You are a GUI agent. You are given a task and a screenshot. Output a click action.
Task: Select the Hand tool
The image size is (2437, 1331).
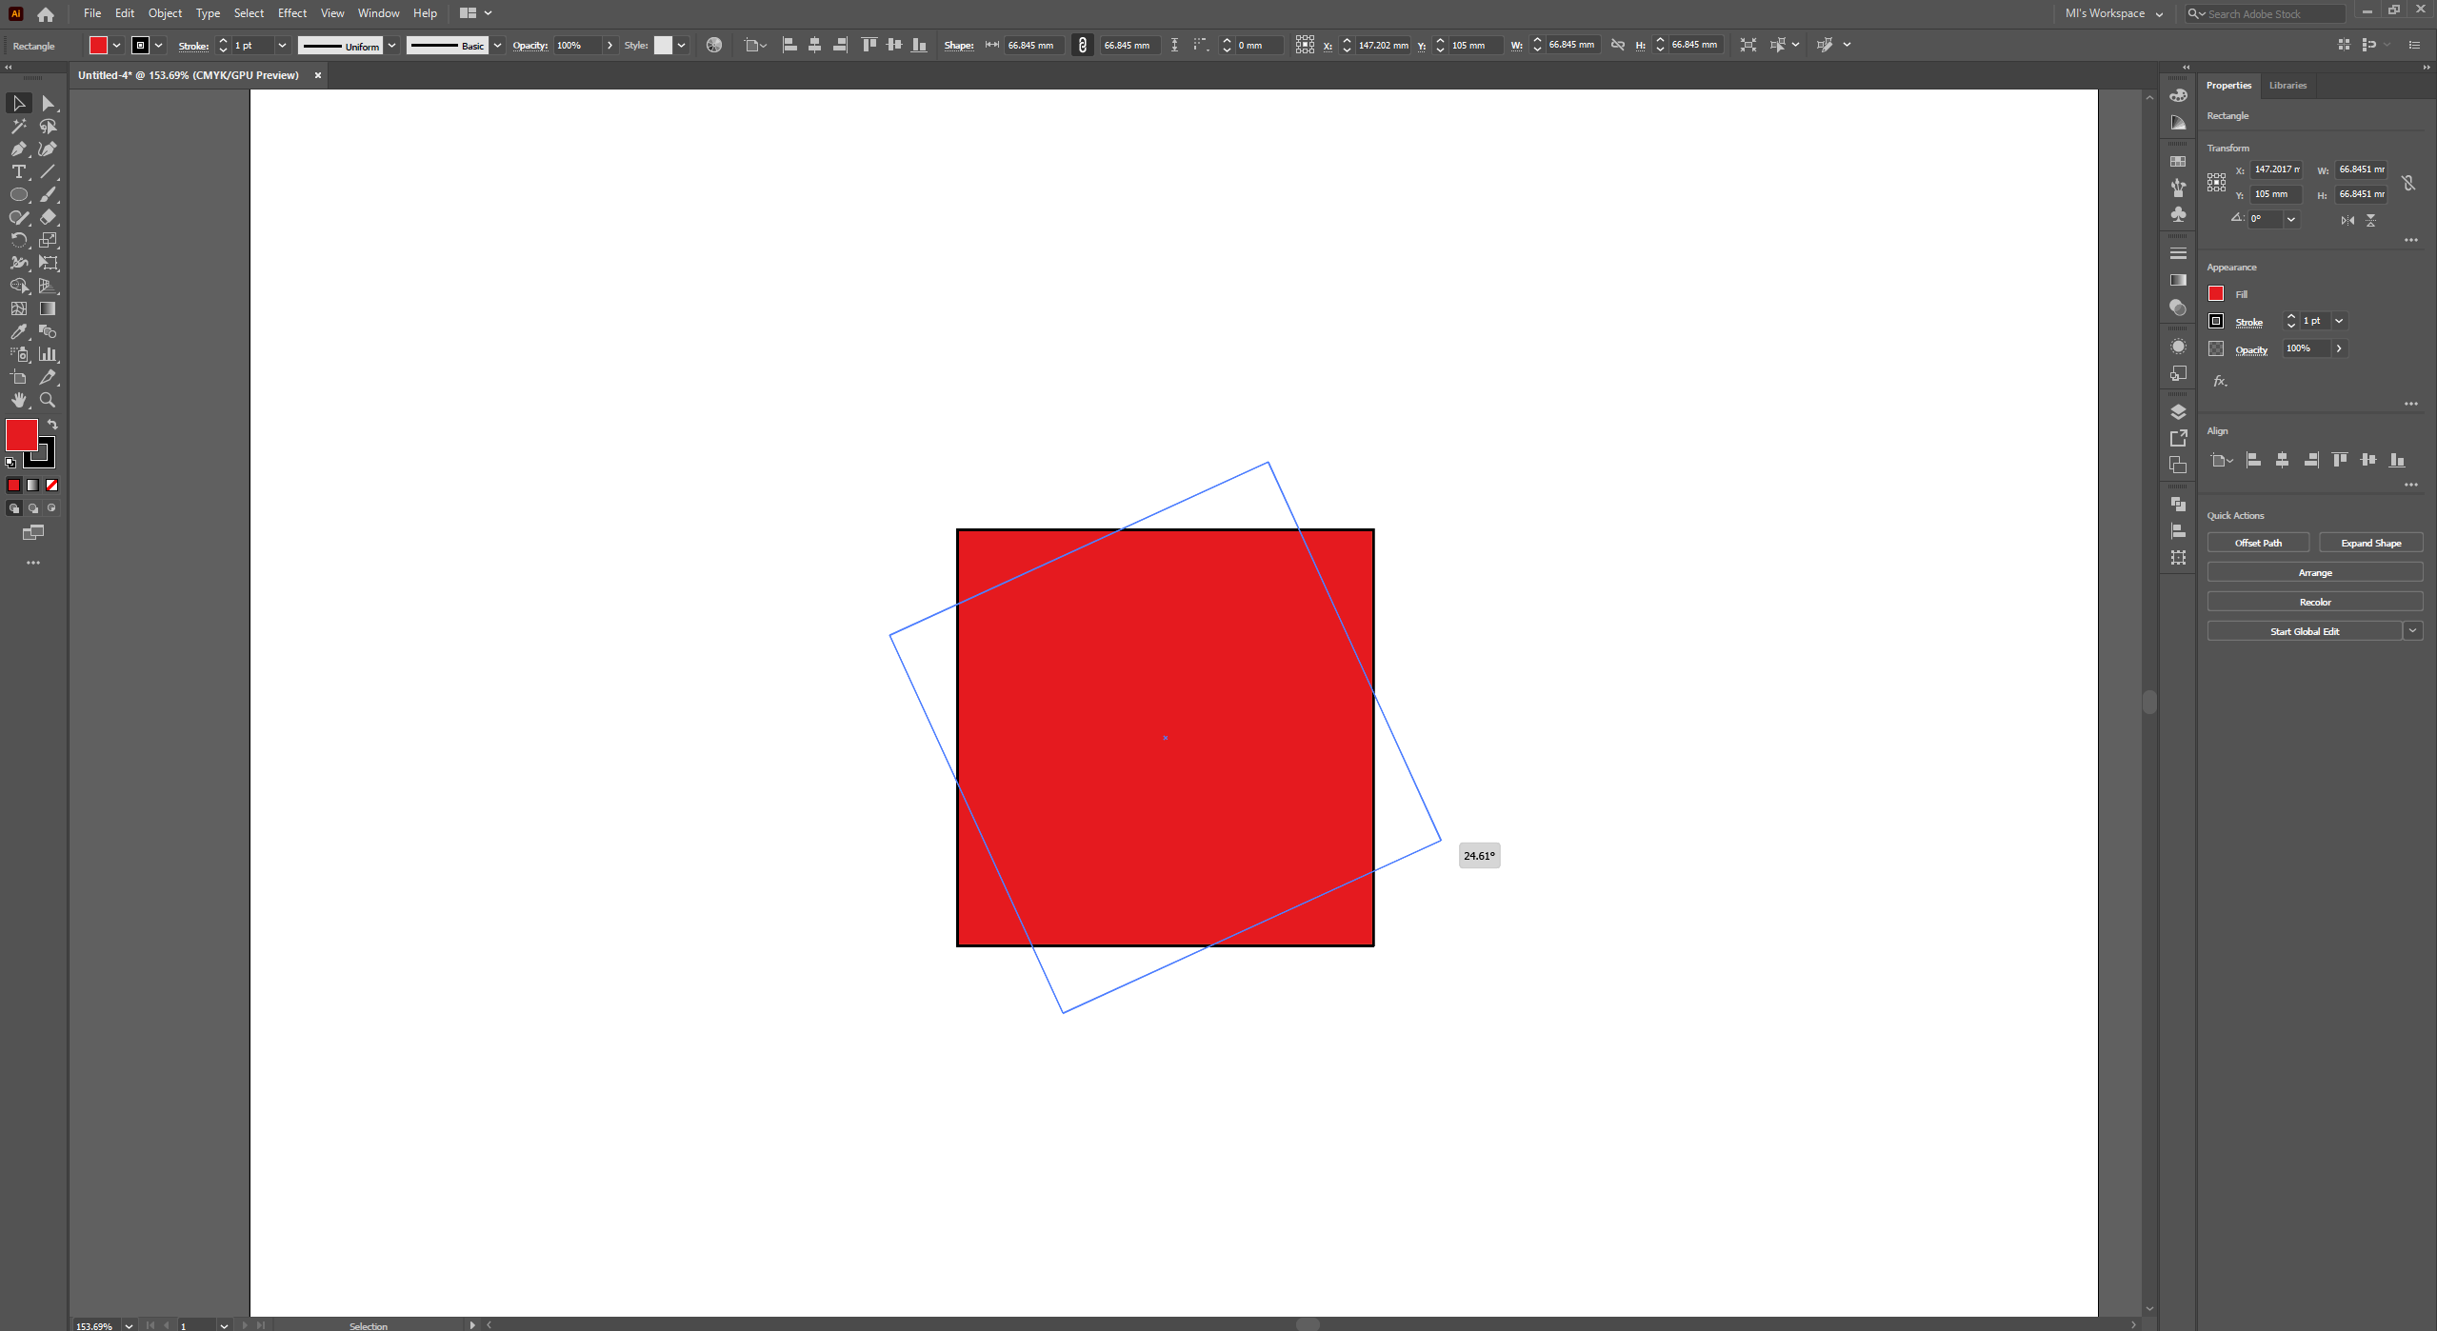coord(18,400)
